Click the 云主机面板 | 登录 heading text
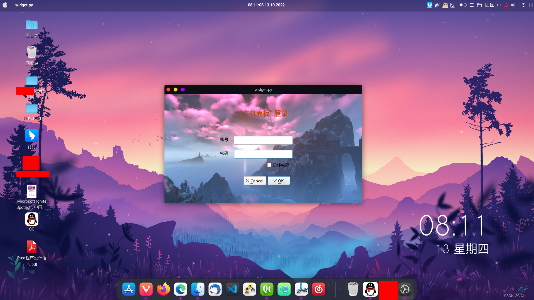Image resolution: width=534 pixels, height=300 pixels. (x=262, y=114)
